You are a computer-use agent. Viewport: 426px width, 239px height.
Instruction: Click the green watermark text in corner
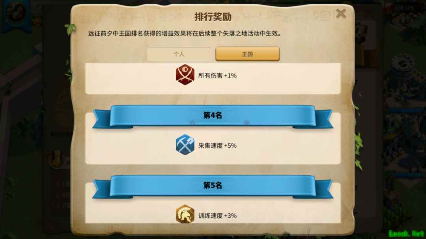[x=406, y=233]
